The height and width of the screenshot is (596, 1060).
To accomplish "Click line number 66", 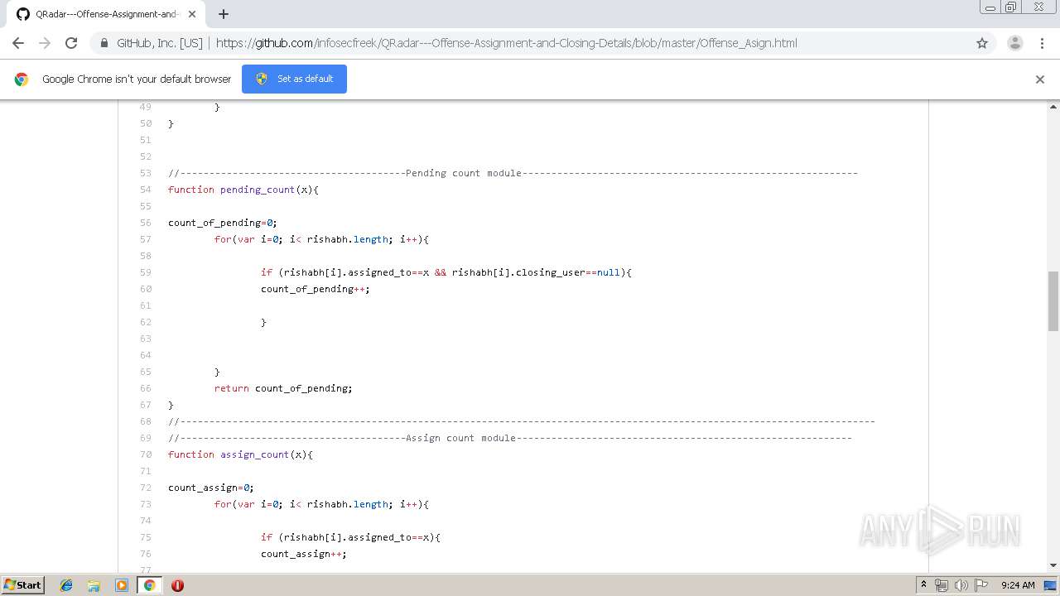I will tap(146, 388).
